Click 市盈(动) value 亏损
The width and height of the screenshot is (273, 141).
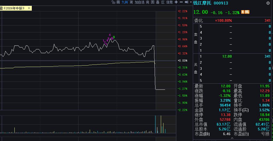tap(265, 134)
